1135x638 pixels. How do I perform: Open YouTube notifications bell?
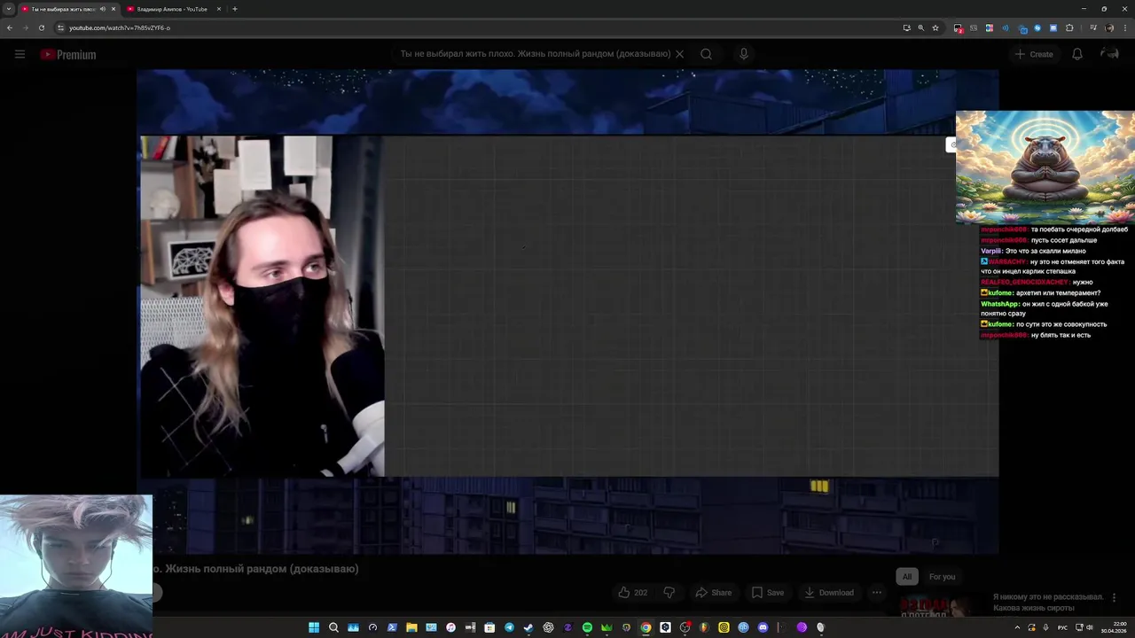click(1077, 54)
